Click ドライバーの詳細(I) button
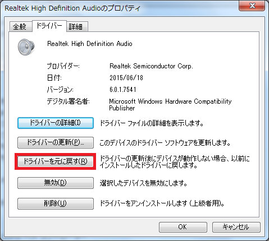This screenshot has height=241, width=269. tap(56, 123)
